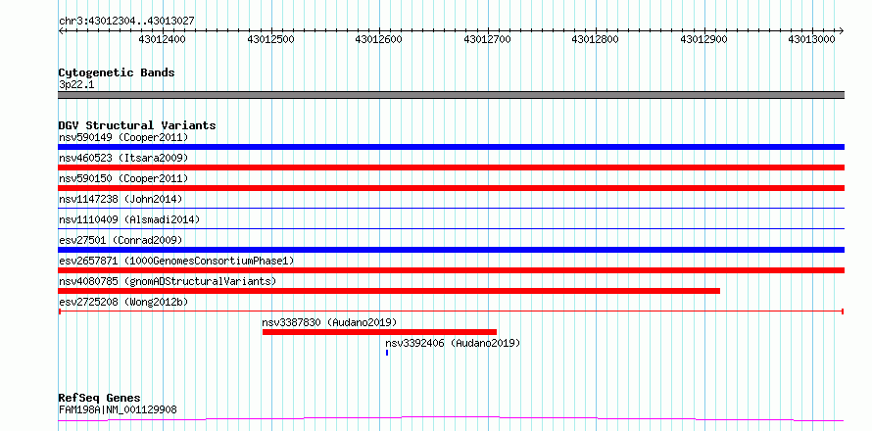Click the left arrowhead of the ruler
Viewport: 872px width, 431px height.
click(61, 30)
